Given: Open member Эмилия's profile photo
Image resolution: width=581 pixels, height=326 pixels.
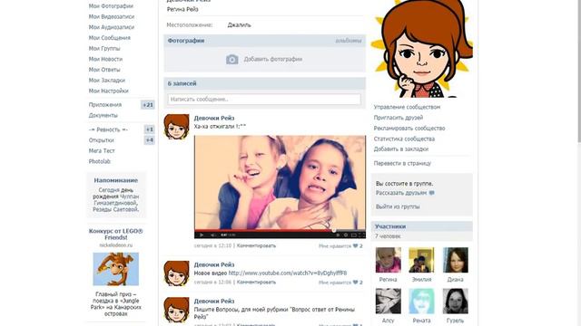Looking at the screenshot, I should tap(421, 260).
